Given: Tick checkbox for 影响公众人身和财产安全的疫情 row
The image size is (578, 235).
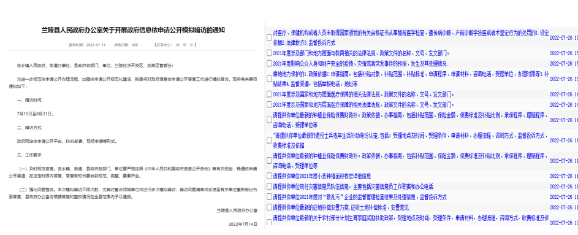Looking at the screenshot, I should (x=269, y=63).
